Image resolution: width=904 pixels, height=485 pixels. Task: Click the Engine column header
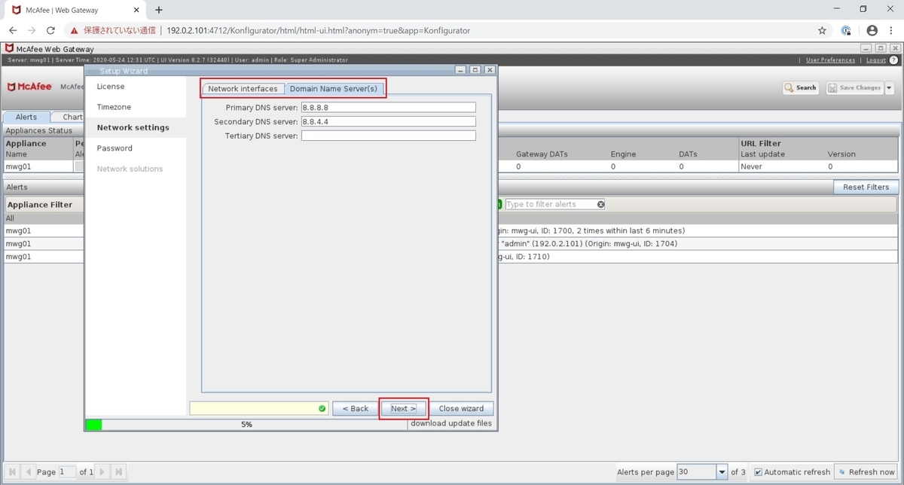coord(623,154)
